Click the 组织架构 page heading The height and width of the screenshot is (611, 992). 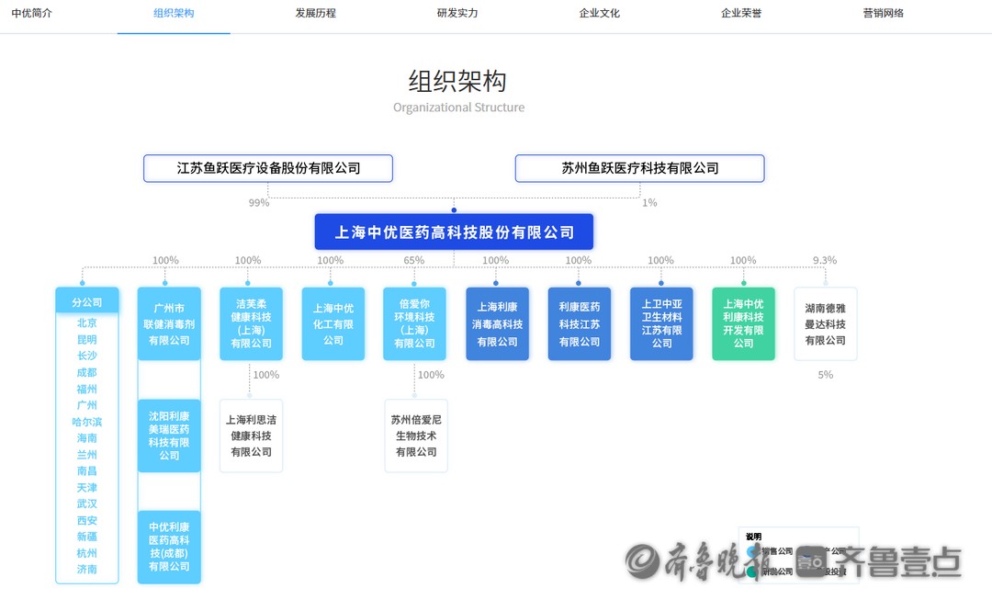coord(457,81)
